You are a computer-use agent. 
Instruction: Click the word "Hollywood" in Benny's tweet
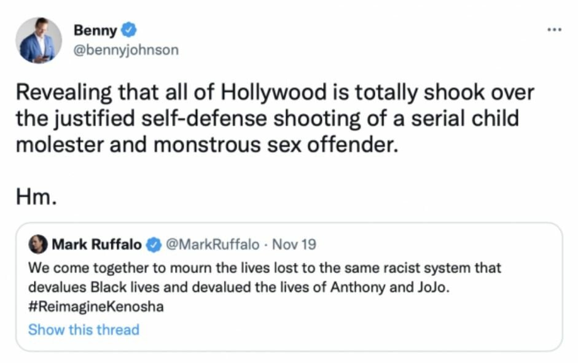click(292, 93)
